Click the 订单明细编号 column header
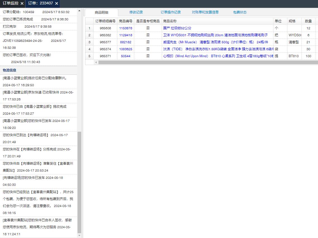This screenshot has width=318, height=238. 105,21
